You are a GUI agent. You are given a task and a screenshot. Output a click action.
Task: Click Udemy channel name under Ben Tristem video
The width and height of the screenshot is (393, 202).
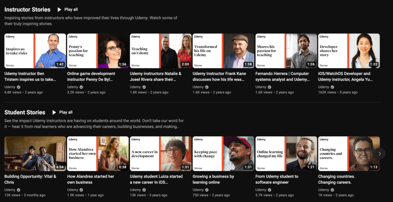(x=10, y=87)
